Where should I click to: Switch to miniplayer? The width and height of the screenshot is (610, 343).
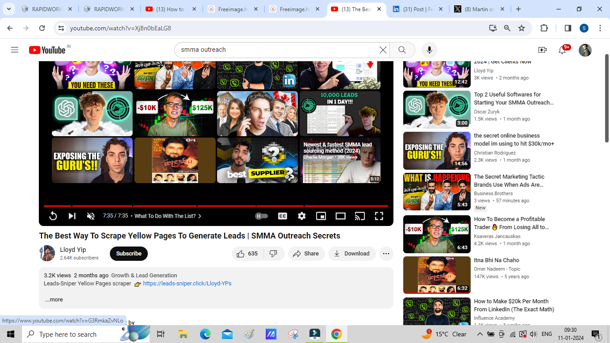[x=321, y=216]
